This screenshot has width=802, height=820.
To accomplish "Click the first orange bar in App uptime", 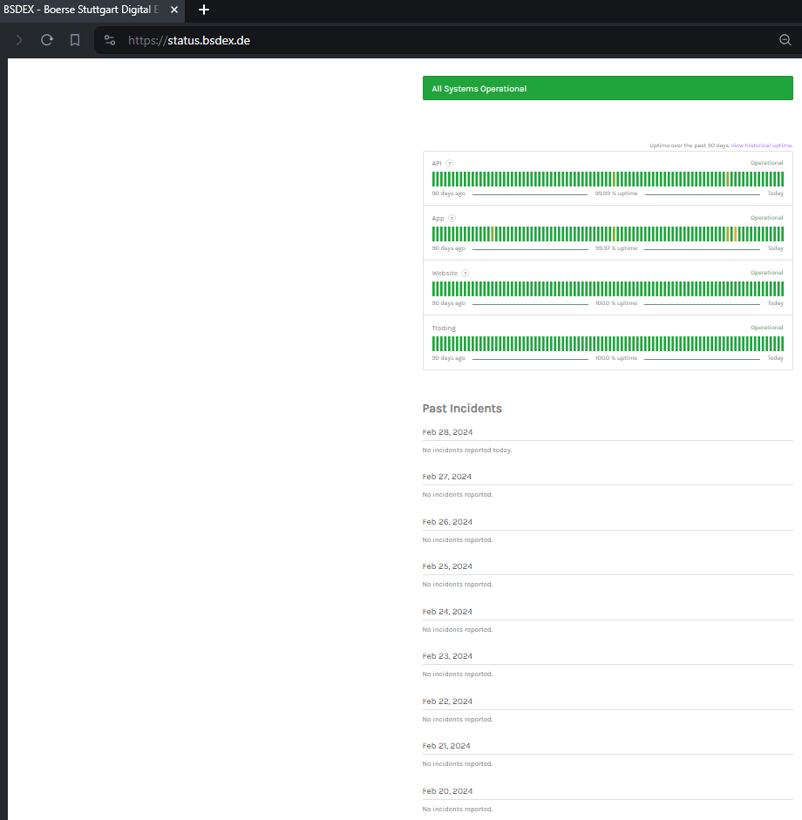I will [x=493, y=234].
